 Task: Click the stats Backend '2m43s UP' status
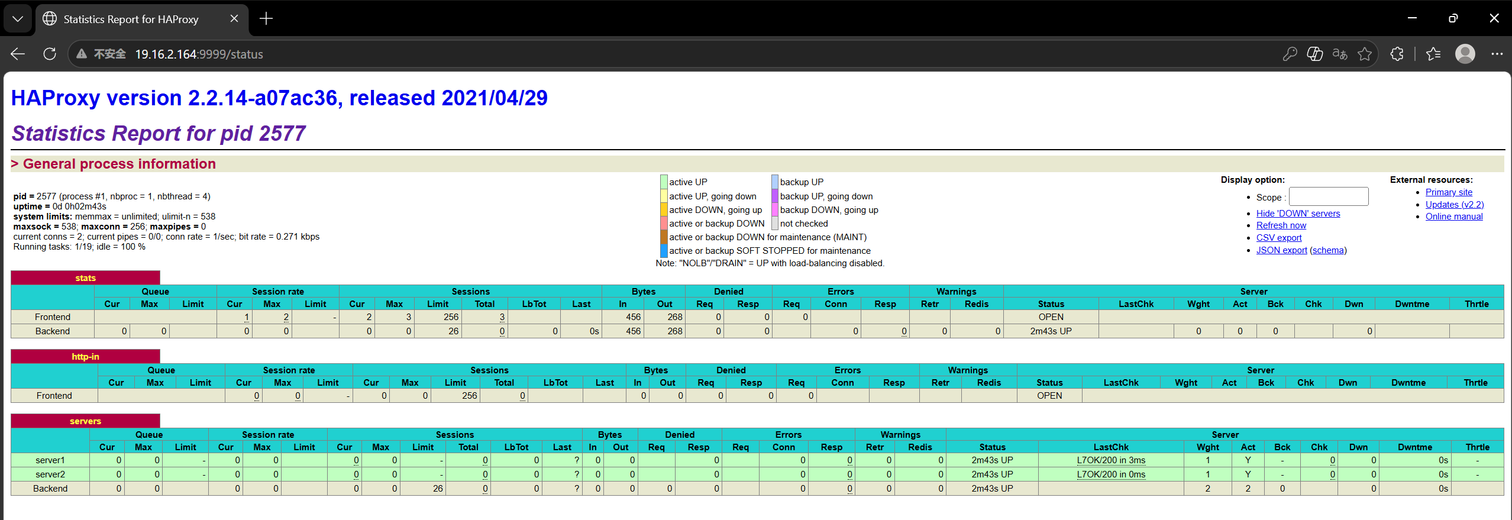1051,331
